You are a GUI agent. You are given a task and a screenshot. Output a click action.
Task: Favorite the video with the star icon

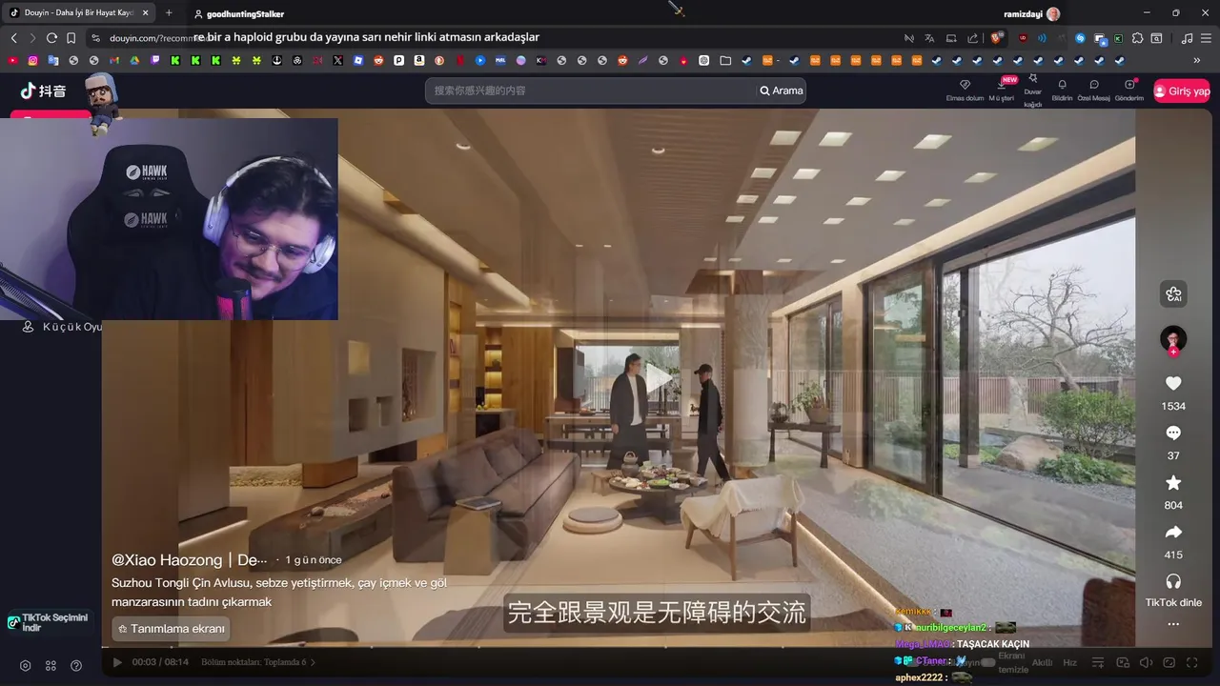1173,482
